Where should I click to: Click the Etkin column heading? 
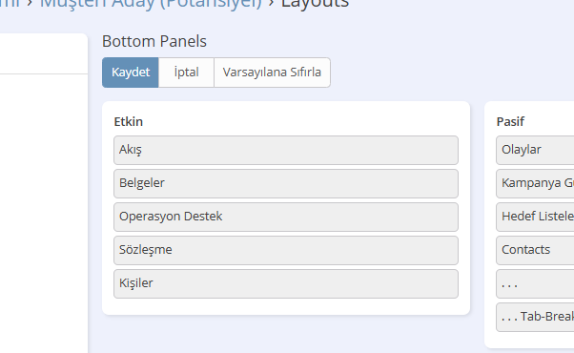coord(128,121)
